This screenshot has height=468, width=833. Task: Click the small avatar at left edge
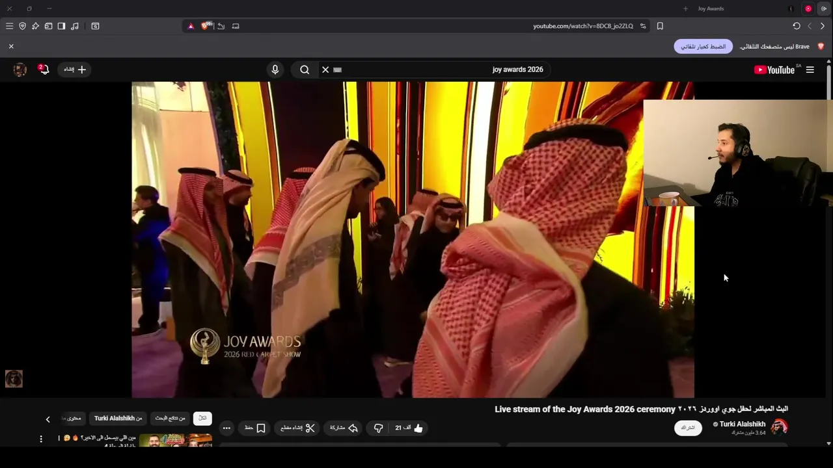point(14,378)
